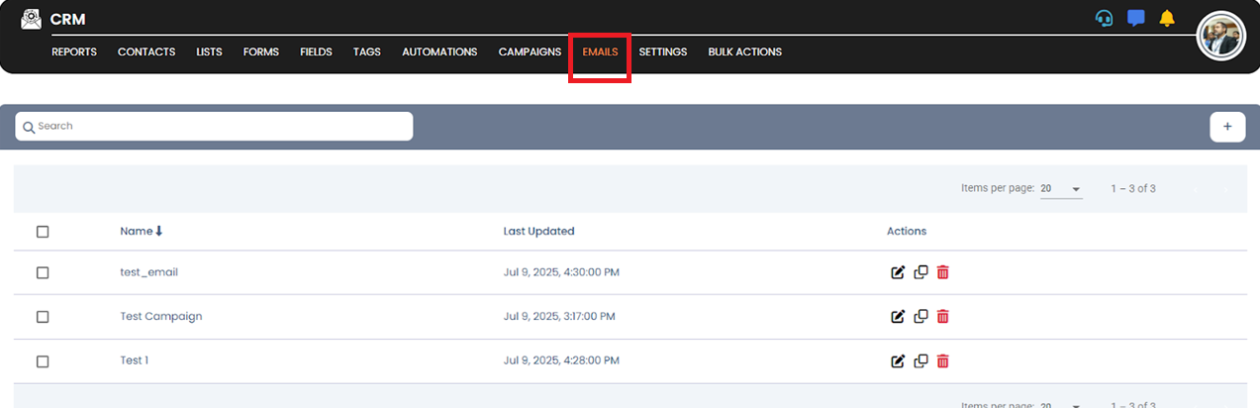Click the trash icon for test_email

942,272
